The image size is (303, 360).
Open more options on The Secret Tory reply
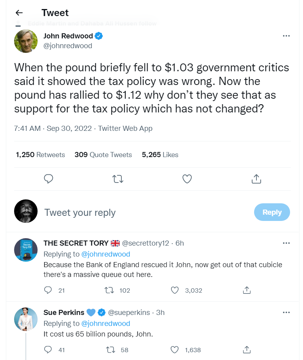tap(286, 243)
